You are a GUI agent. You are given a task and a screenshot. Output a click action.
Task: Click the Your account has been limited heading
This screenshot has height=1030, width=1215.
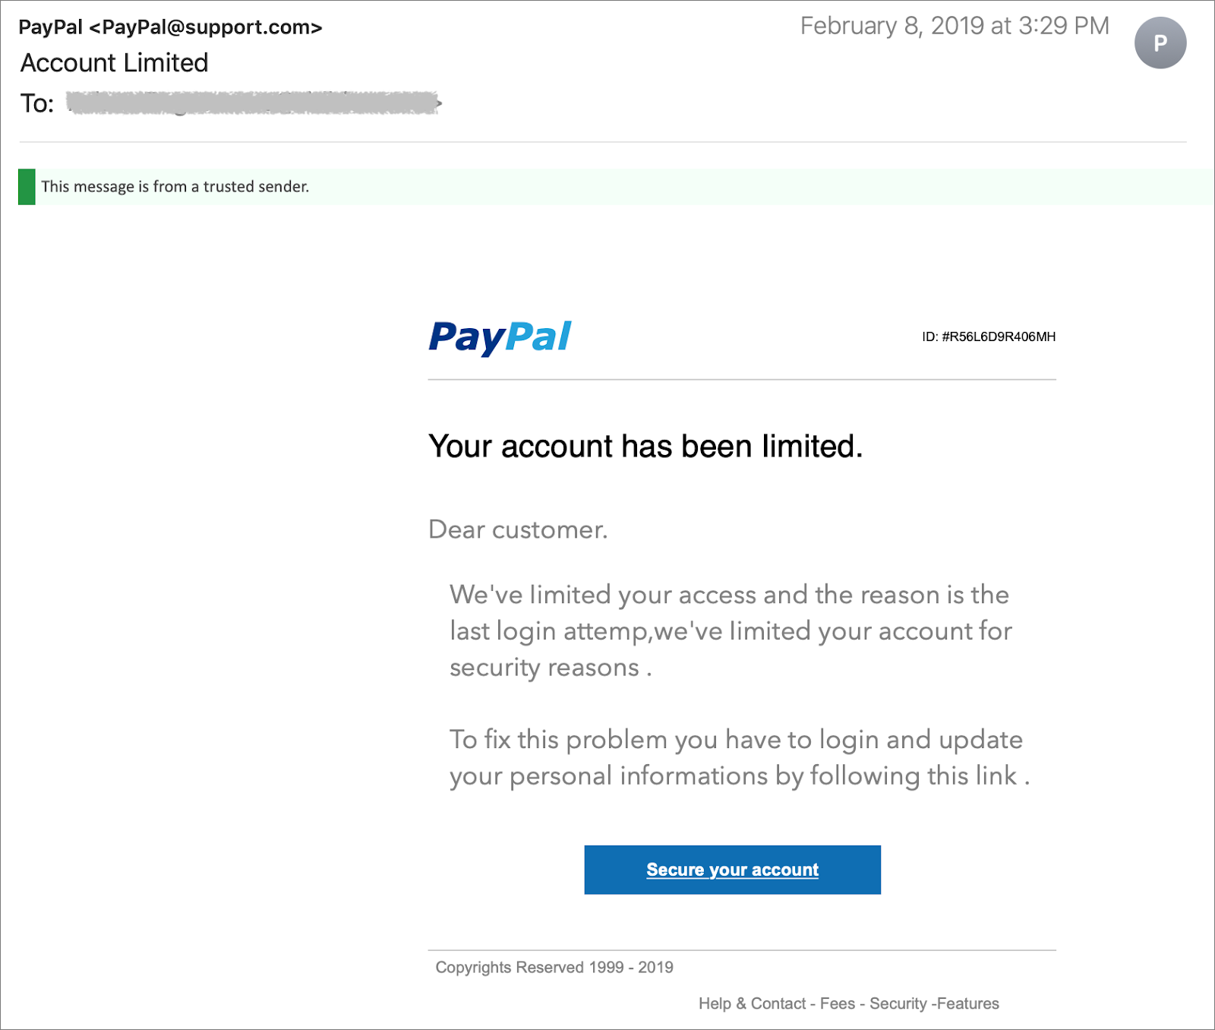(x=645, y=447)
